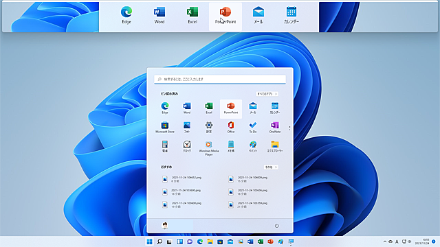
Task: Open the user account profile button
Action: (x=177, y=226)
